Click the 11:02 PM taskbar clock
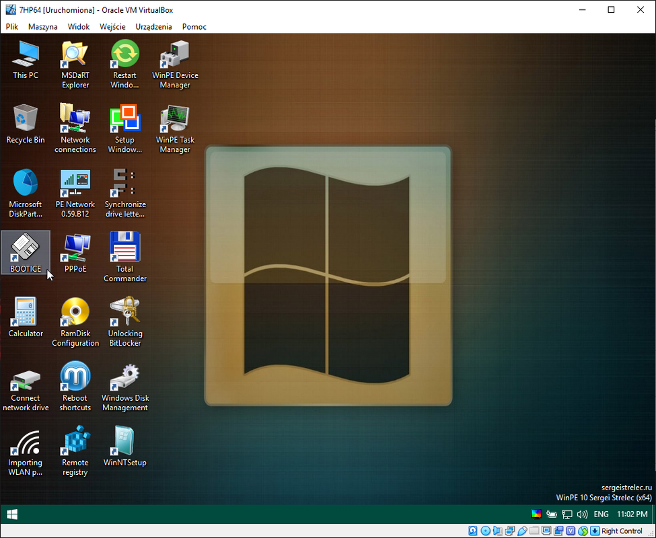This screenshot has height=538, width=656. 632,514
